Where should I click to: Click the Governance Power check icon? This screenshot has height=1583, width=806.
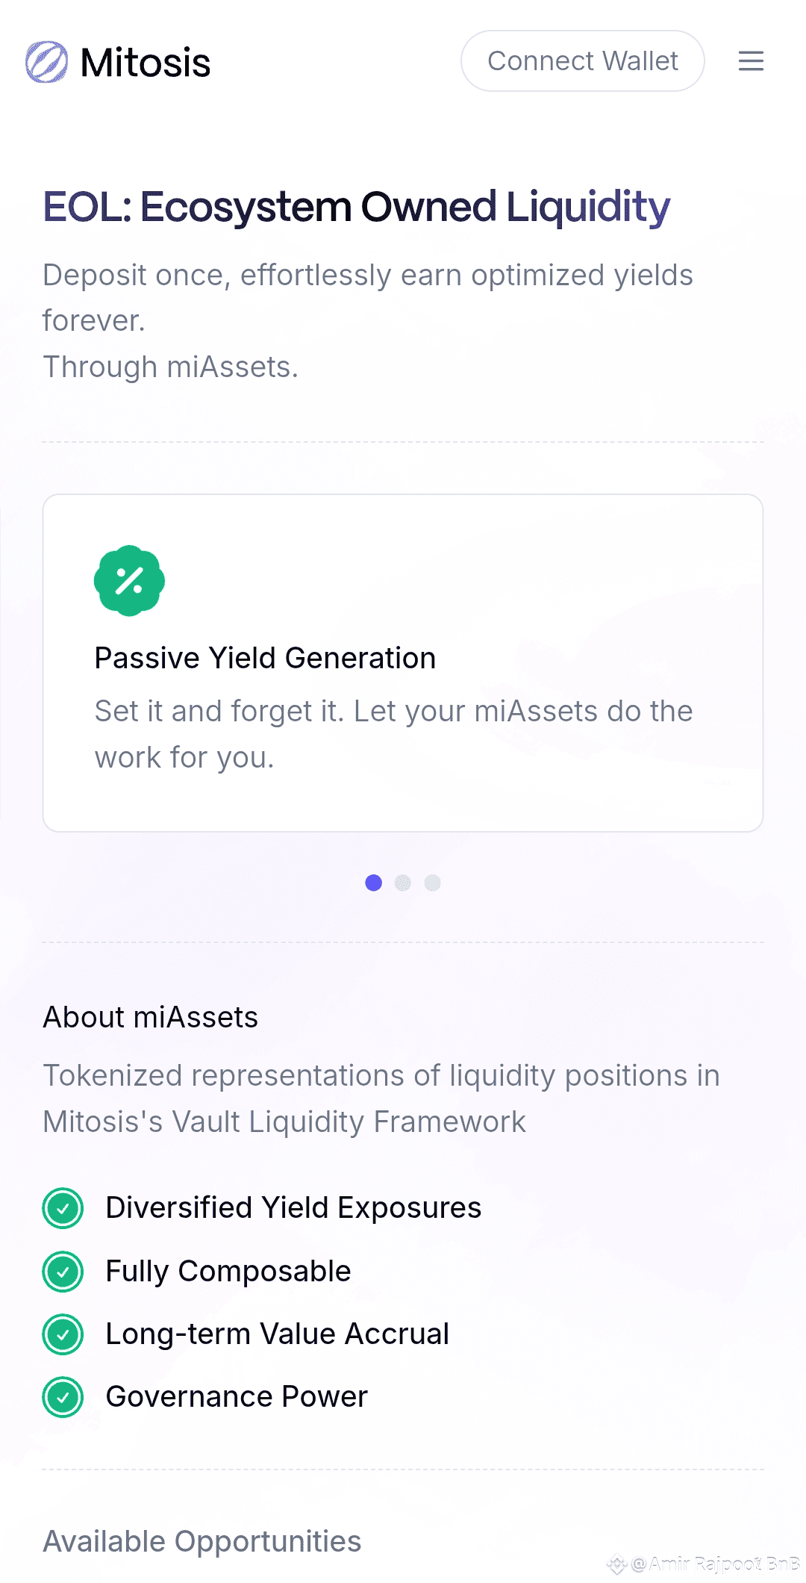coord(63,1397)
